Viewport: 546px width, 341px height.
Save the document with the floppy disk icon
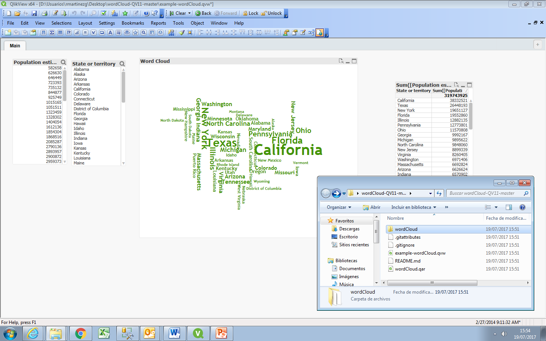34,13
